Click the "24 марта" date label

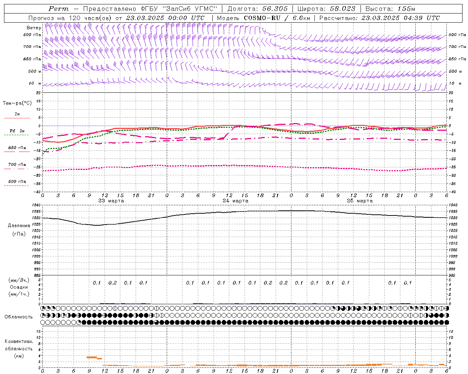[x=235, y=201]
